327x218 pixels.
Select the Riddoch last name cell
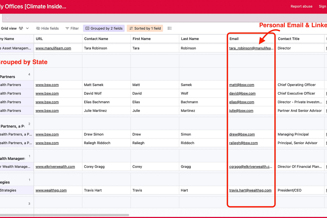(x=203, y=143)
